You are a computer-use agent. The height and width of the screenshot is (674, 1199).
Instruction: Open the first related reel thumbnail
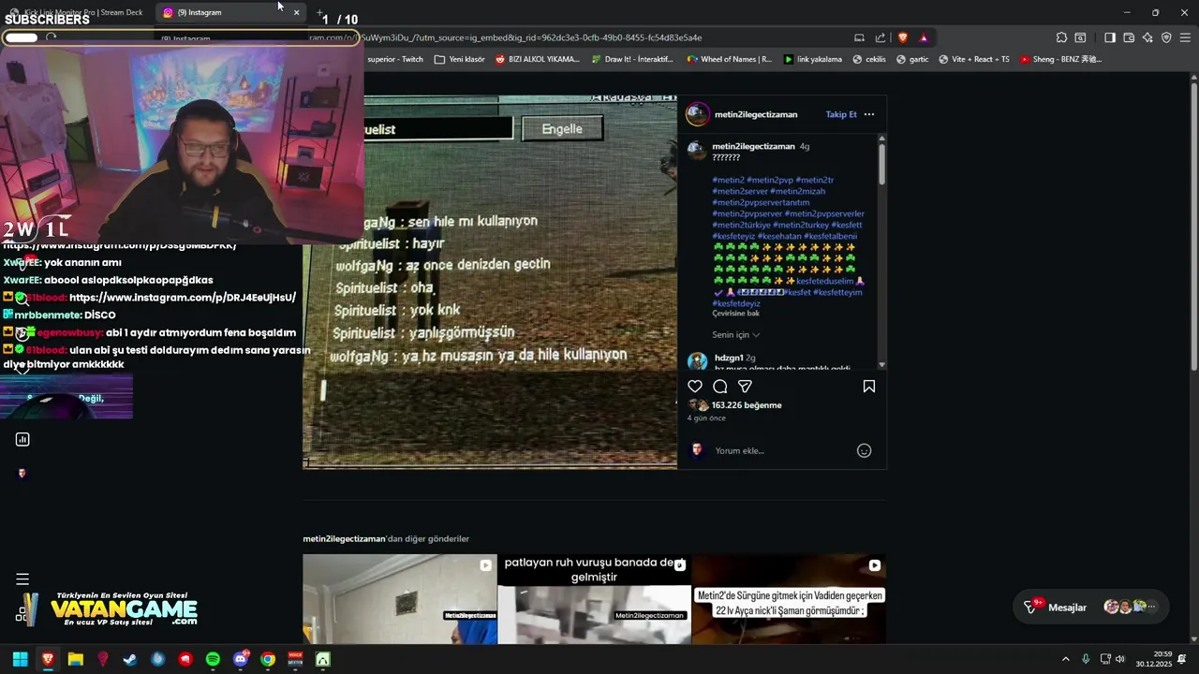(399, 599)
